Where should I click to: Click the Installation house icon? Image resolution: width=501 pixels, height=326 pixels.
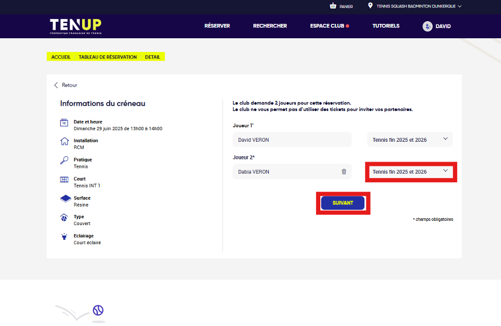click(64, 142)
